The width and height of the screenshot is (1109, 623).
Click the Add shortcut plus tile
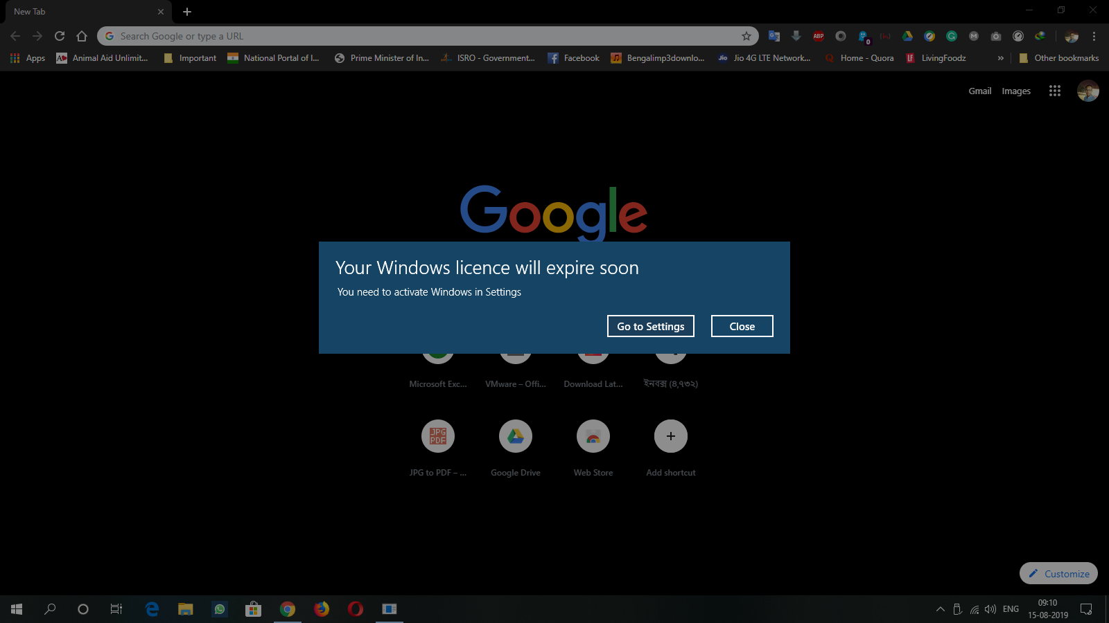point(671,448)
